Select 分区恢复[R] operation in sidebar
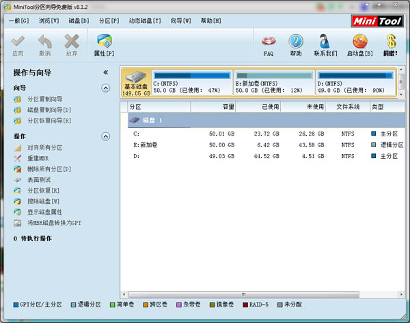Image resolution: width=410 pixels, height=323 pixels. tap(44, 191)
